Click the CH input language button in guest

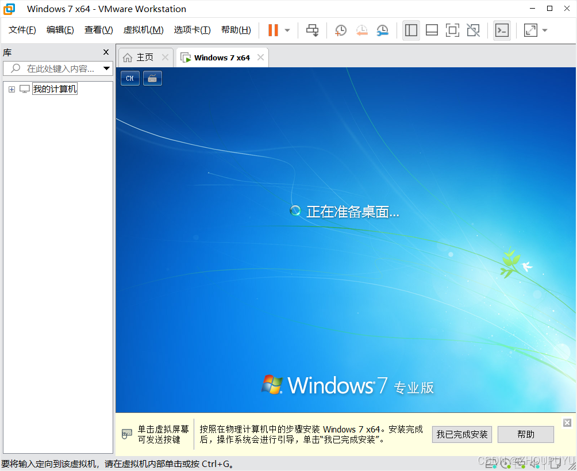click(130, 78)
